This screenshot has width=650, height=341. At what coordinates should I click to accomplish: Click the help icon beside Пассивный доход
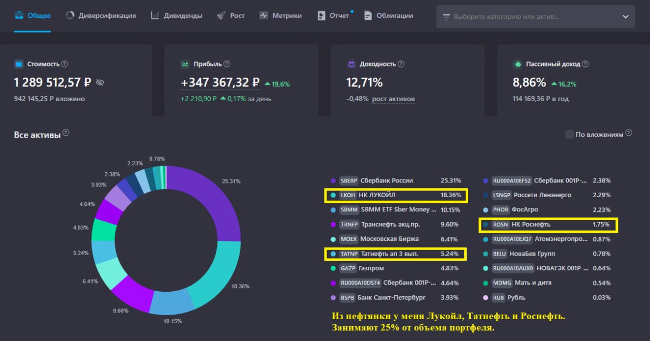pos(585,65)
